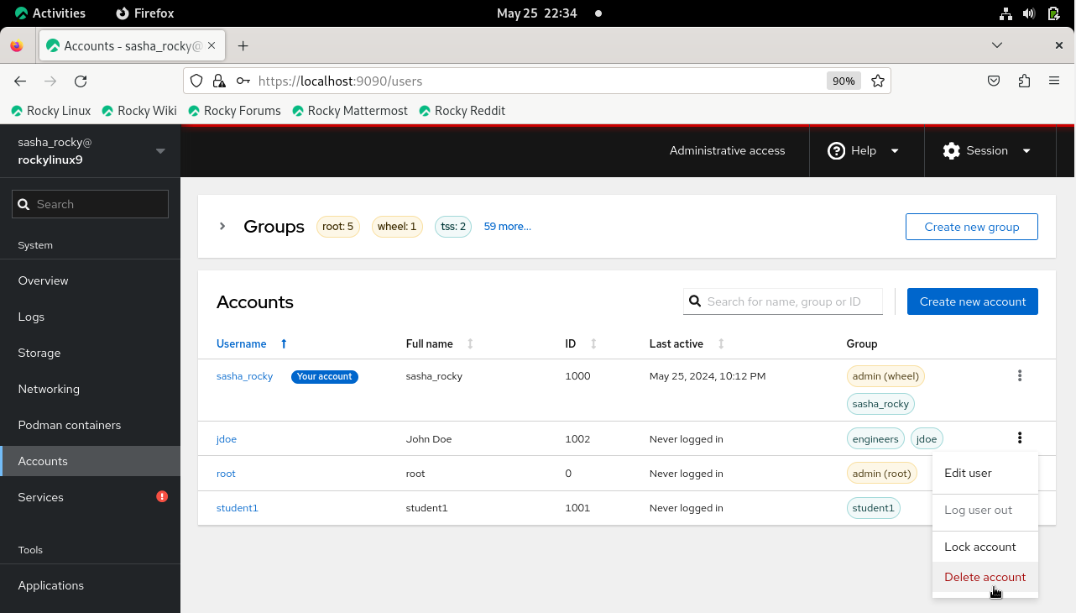Open the jdoe username link

click(x=227, y=439)
